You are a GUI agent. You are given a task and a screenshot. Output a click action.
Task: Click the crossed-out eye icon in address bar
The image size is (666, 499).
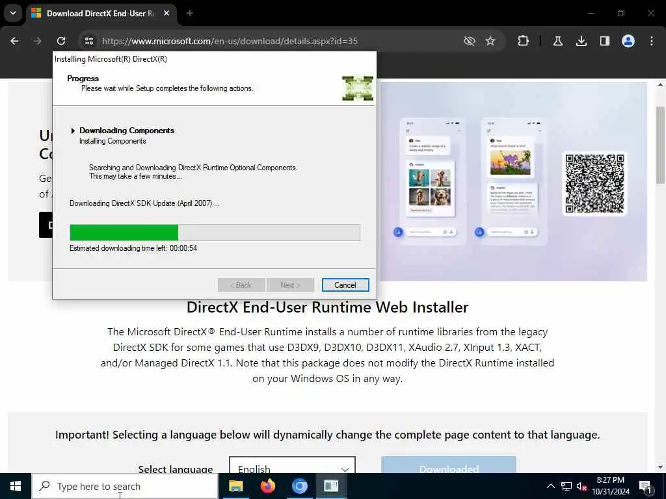pos(470,41)
